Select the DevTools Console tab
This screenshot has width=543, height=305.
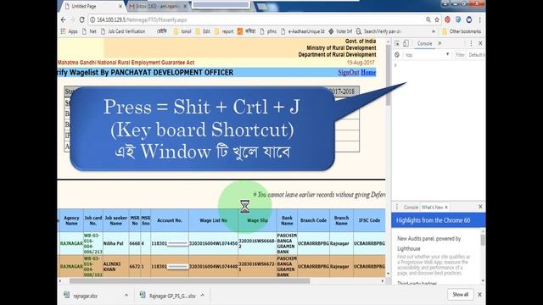point(424,43)
